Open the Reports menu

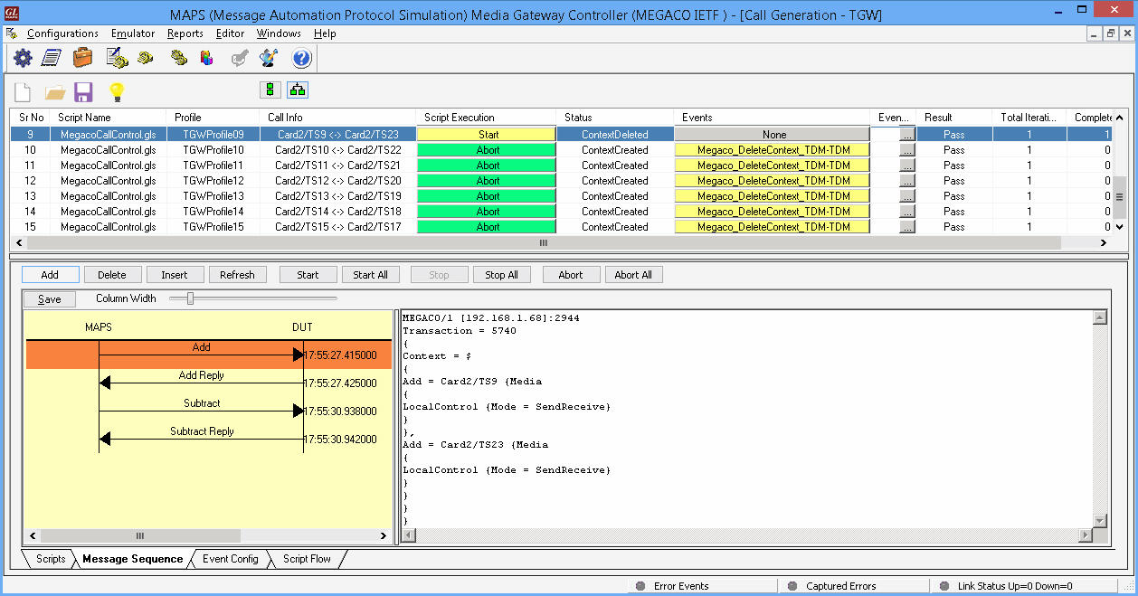point(185,33)
